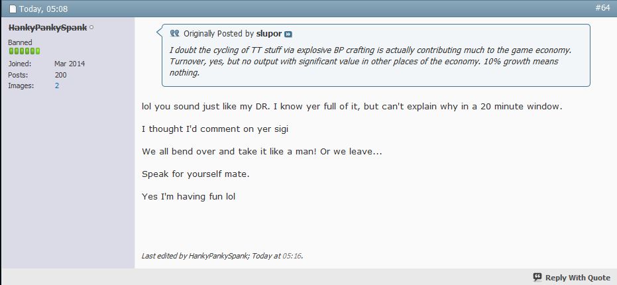Click the offline status dot beside the username
617x285 pixels.
(91, 27)
